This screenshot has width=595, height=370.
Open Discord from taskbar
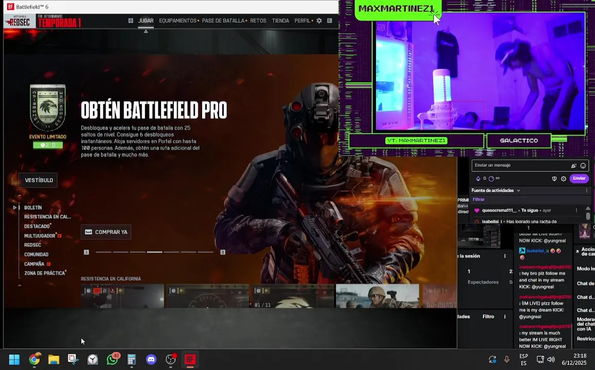click(x=151, y=359)
